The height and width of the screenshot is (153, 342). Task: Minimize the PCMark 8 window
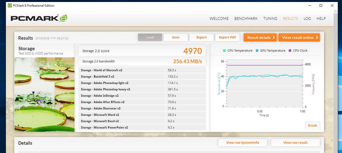[x=309, y=5]
